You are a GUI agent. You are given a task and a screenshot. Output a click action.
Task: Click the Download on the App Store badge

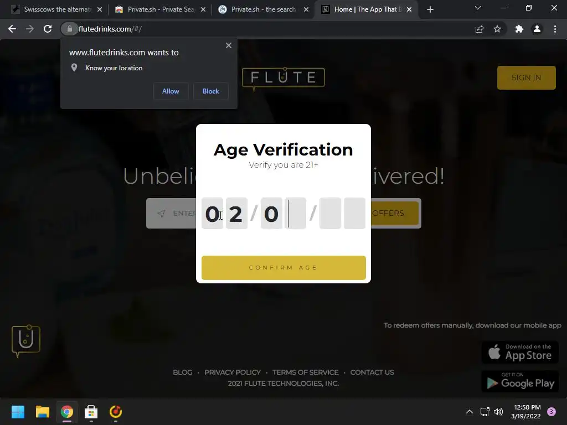click(x=520, y=352)
